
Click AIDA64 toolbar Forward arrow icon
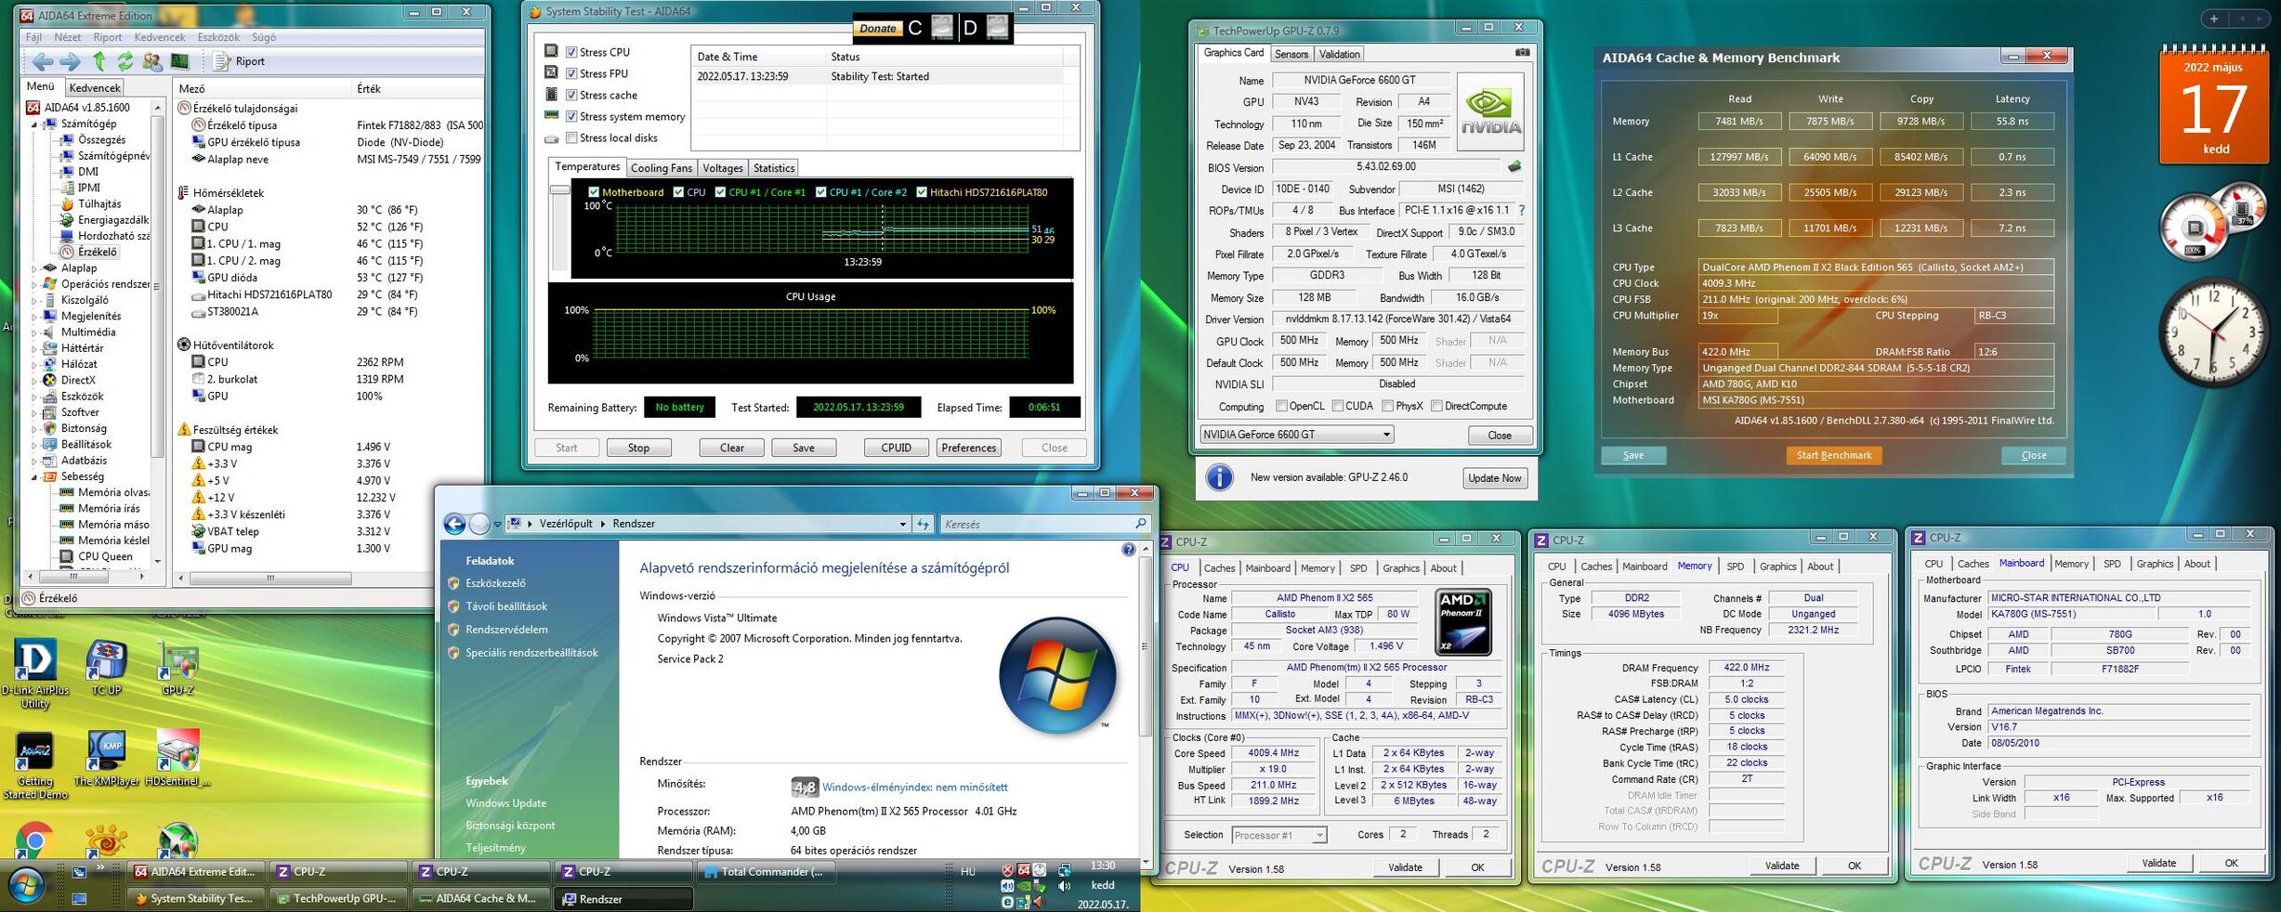70,61
